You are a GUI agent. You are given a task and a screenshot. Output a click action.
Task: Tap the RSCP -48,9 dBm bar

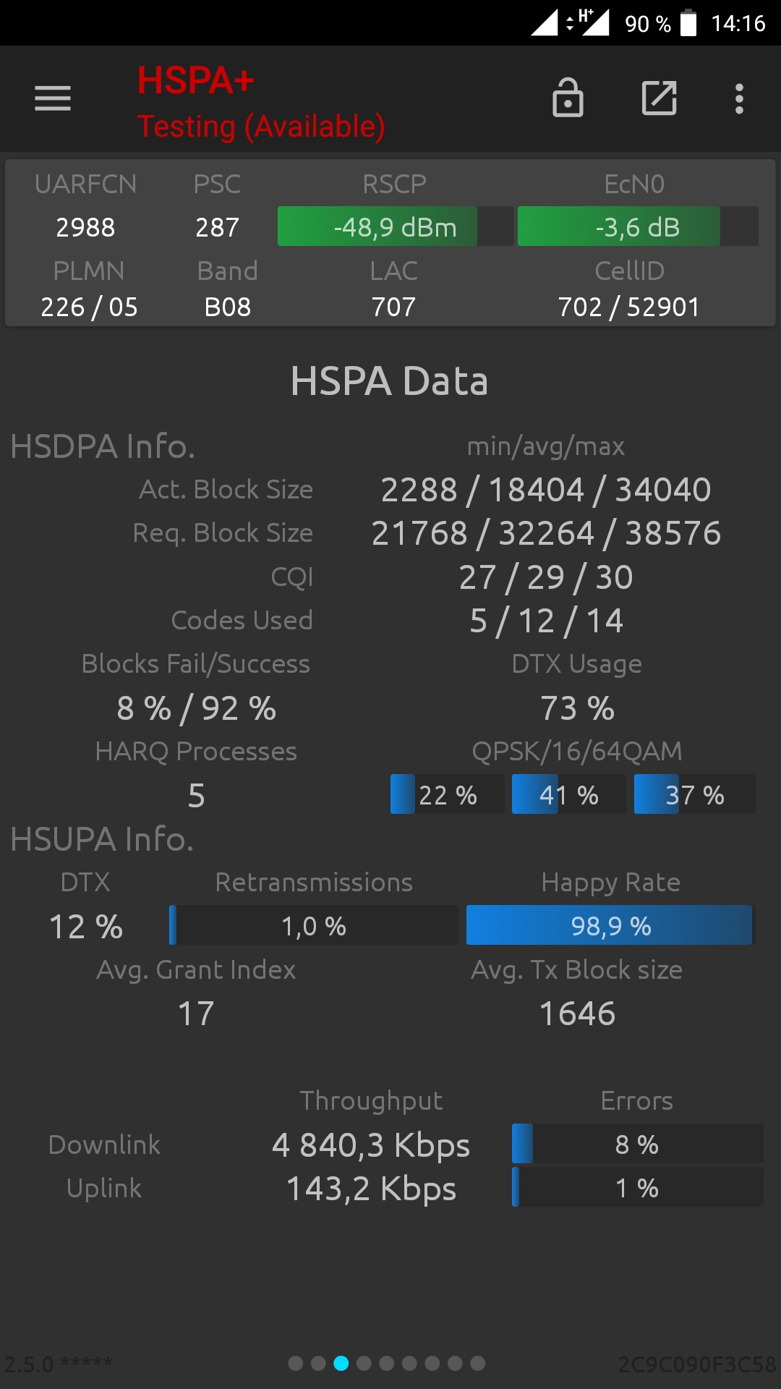pos(396,226)
